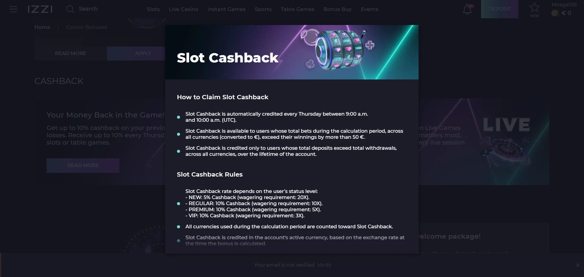The height and width of the screenshot is (277, 584).
Task: Open the Slots menu
Action: coord(153,9)
